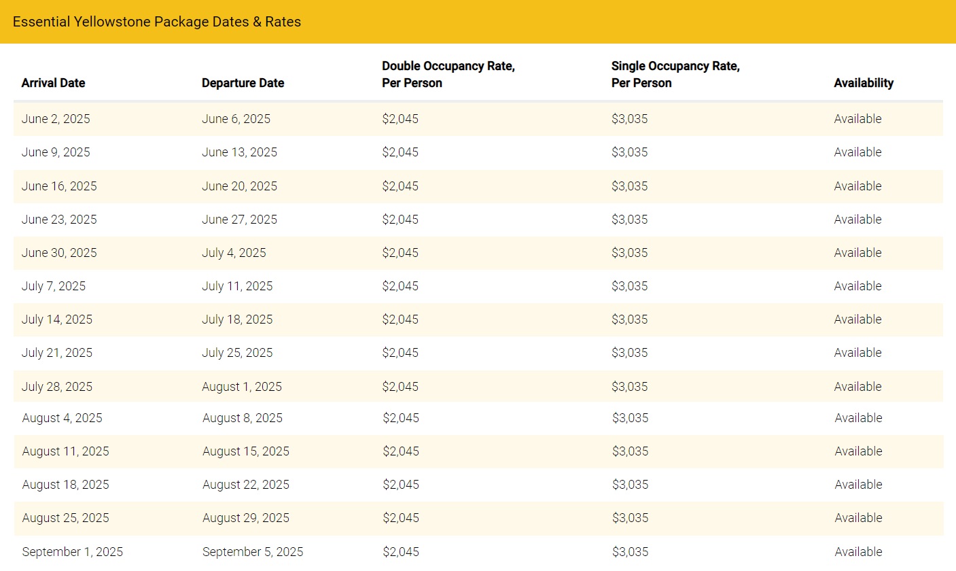Click the Essential Yellowstone Package Dates & Rates header
The height and width of the screenshot is (571, 956).
[x=158, y=21]
